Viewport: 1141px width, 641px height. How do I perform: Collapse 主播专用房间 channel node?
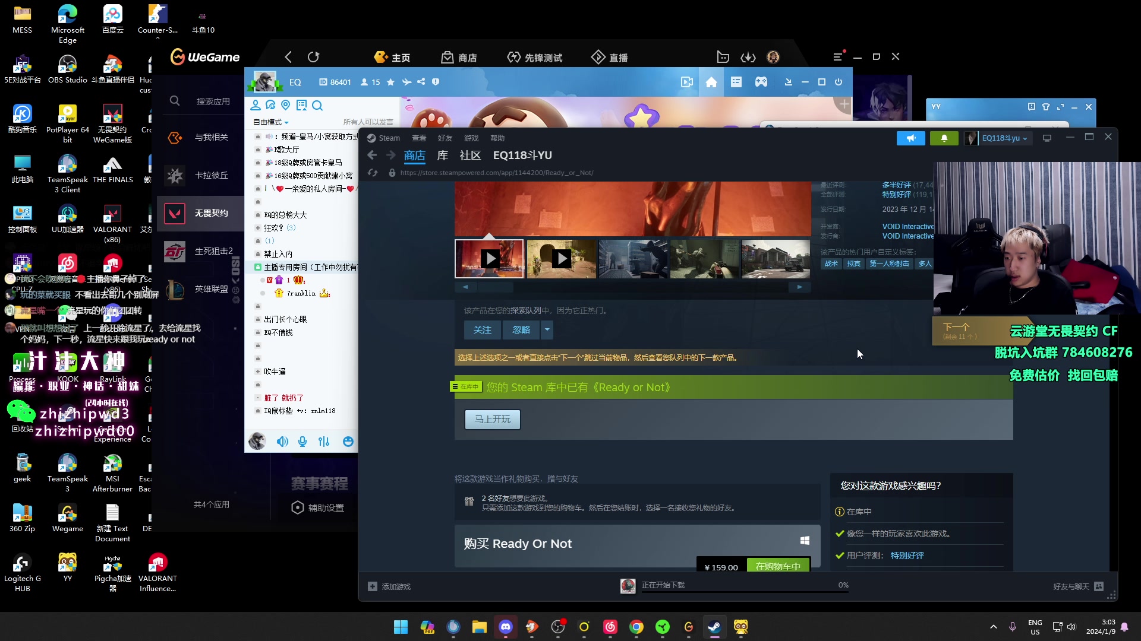[x=258, y=267]
